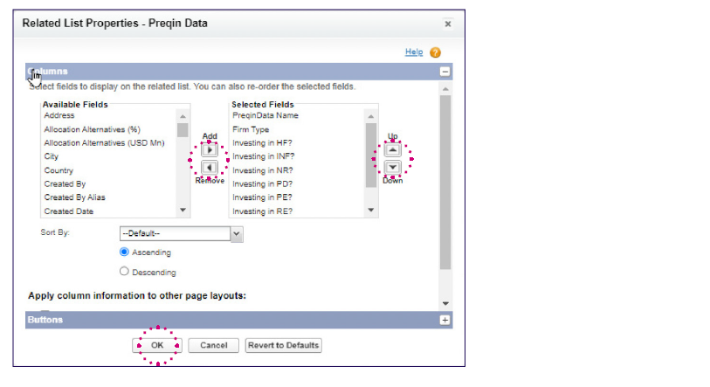Screen dimensions: 710x387
Task: Open the Help link
Action: pyautogui.click(x=414, y=52)
